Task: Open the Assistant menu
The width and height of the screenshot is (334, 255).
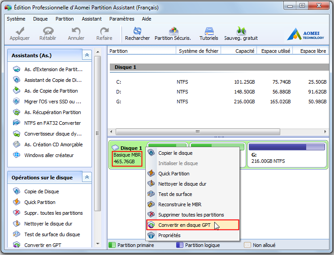Action: 91,19
